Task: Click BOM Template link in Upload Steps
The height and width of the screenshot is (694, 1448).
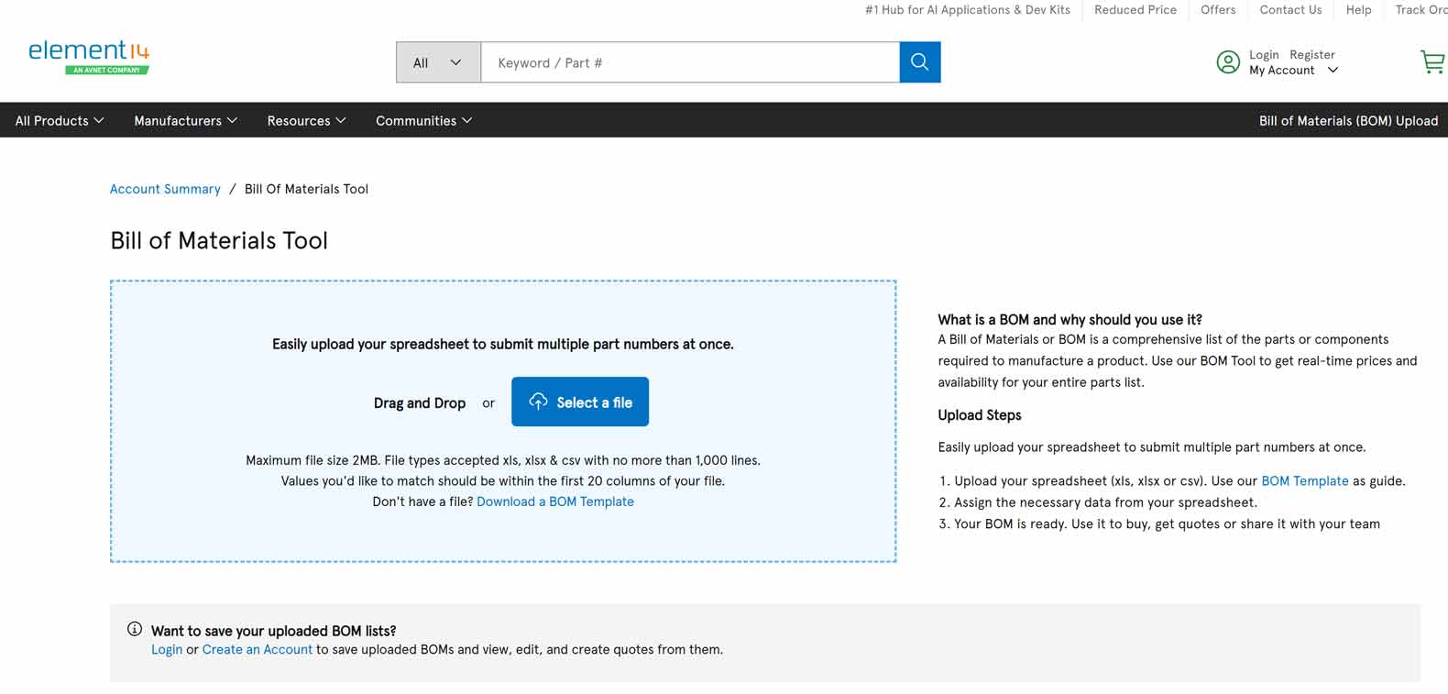Action: click(1304, 480)
